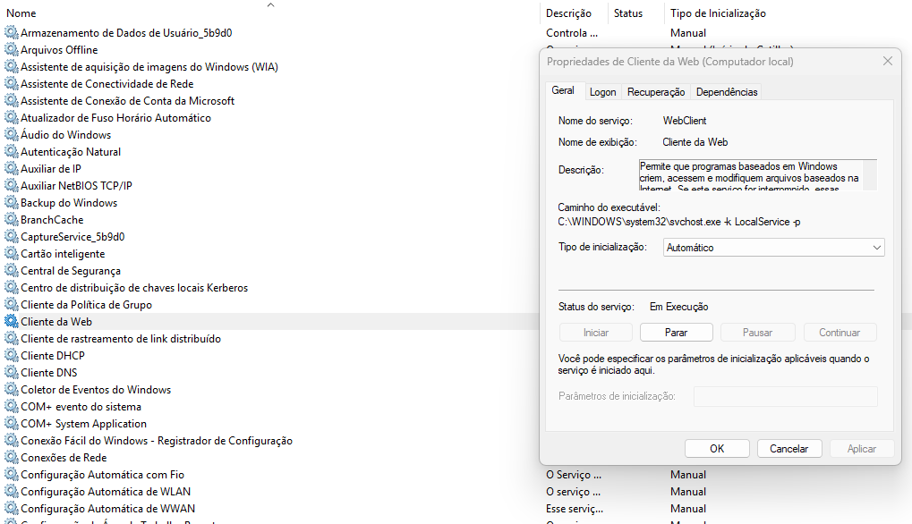Click gear icon of Assistente de Conectividade de Rede
This screenshot has height=524, width=912.
coord(11,84)
